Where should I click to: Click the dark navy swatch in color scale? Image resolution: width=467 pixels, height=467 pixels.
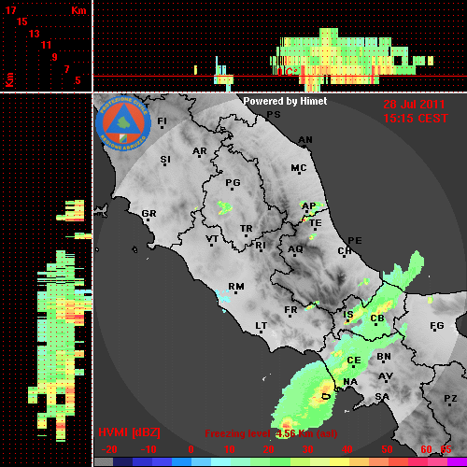click(123, 462)
